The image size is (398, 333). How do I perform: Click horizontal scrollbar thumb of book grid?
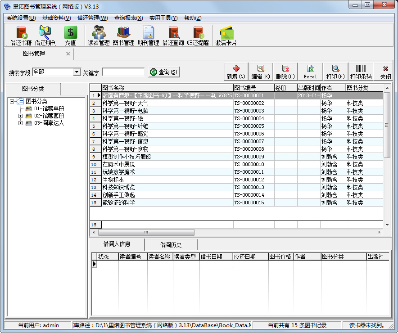[146, 232]
